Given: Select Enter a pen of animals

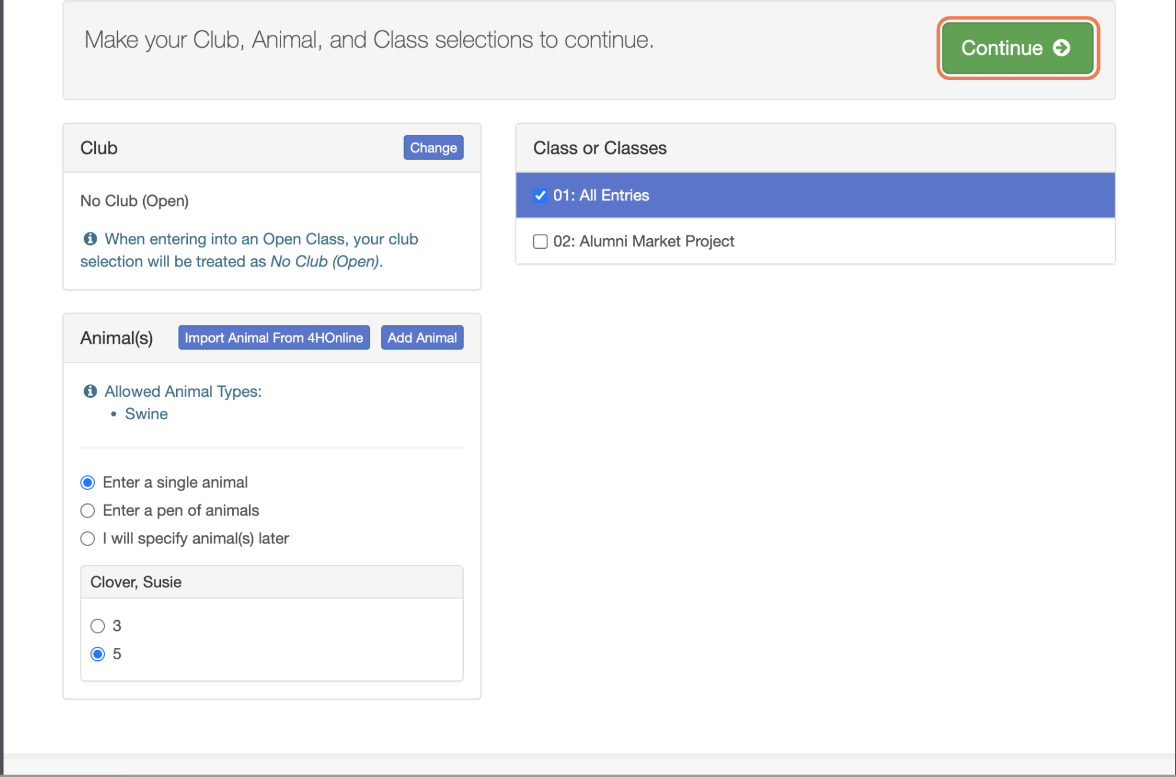Looking at the screenshot, I should pos(88,511).
